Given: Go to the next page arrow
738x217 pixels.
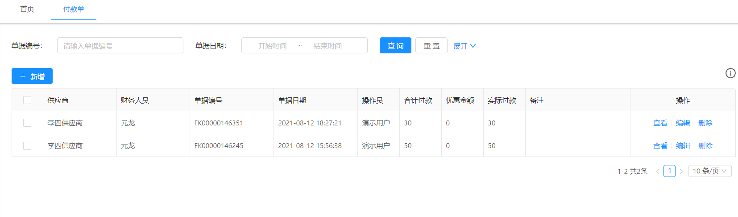Looking at the screenshot, I should pyautogui.click(x=681, y=171).
